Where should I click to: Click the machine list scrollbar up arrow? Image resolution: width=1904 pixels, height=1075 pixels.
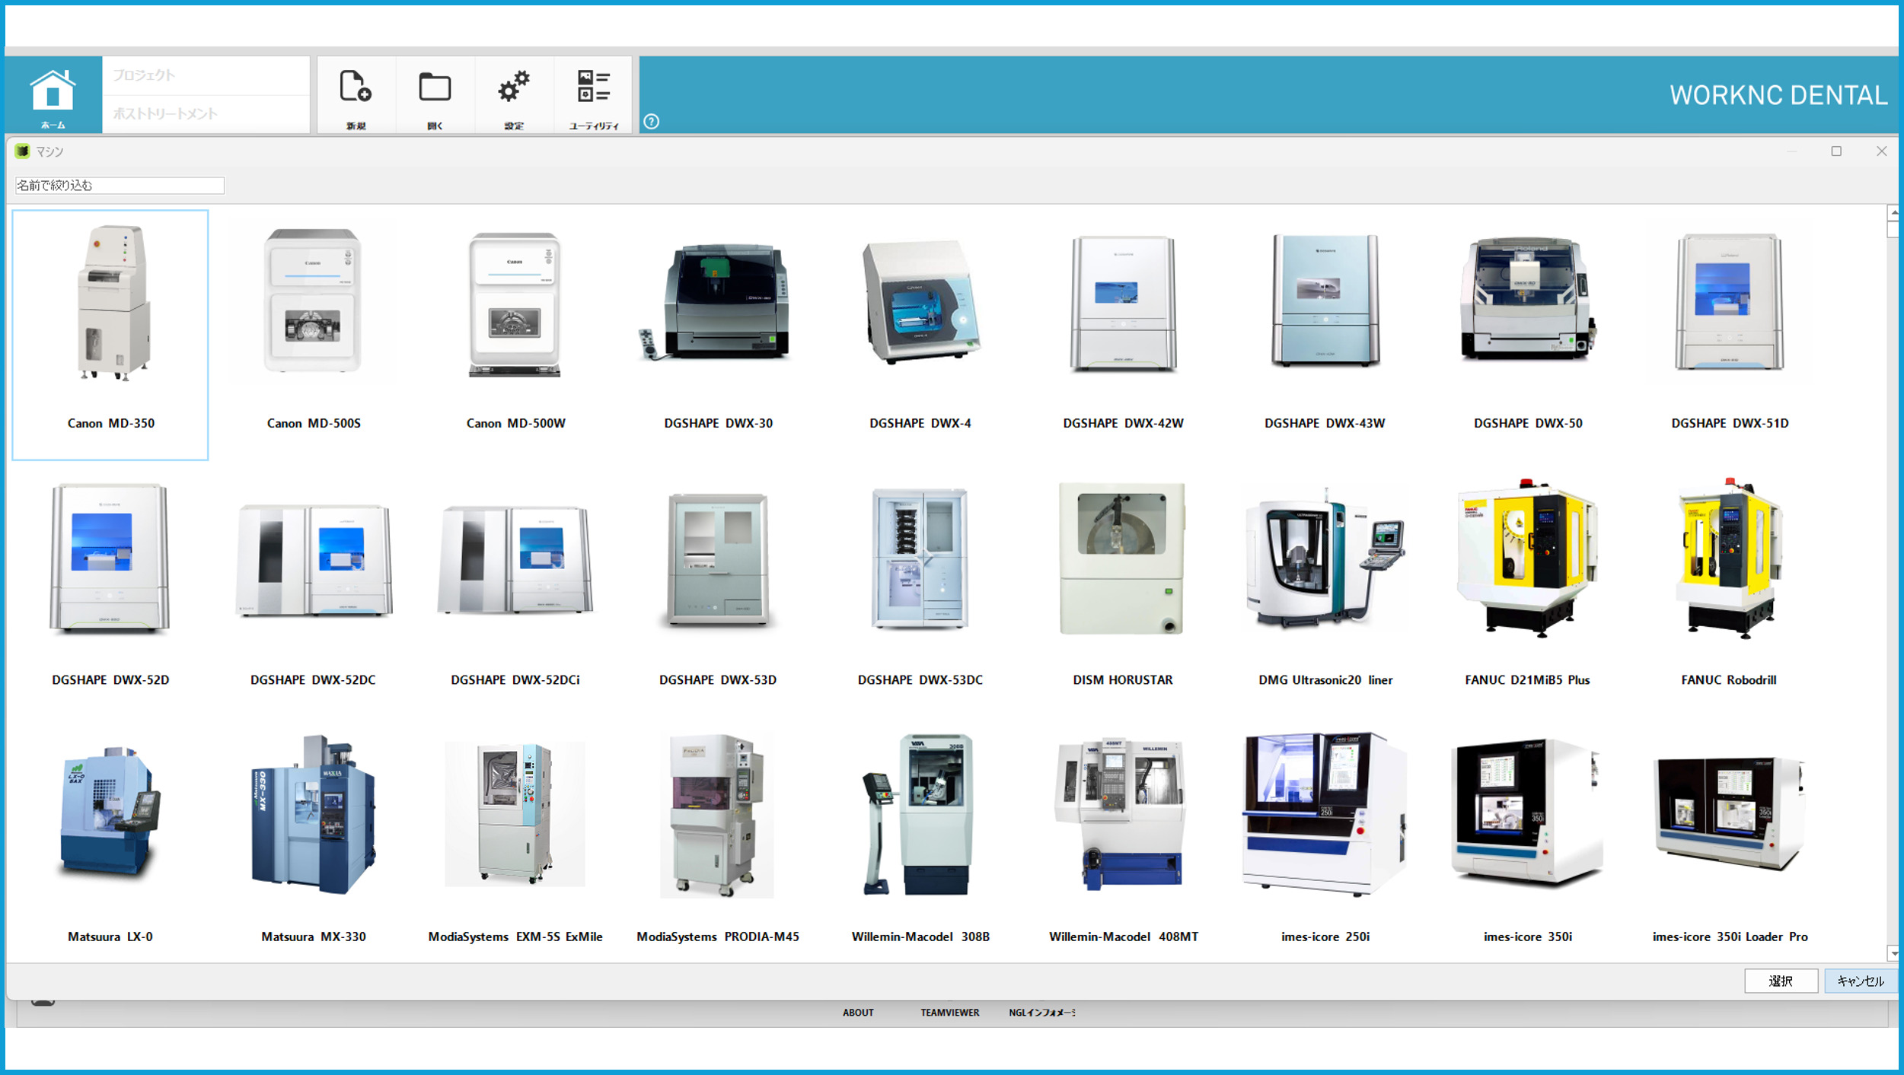click(x=1893, y=212)
